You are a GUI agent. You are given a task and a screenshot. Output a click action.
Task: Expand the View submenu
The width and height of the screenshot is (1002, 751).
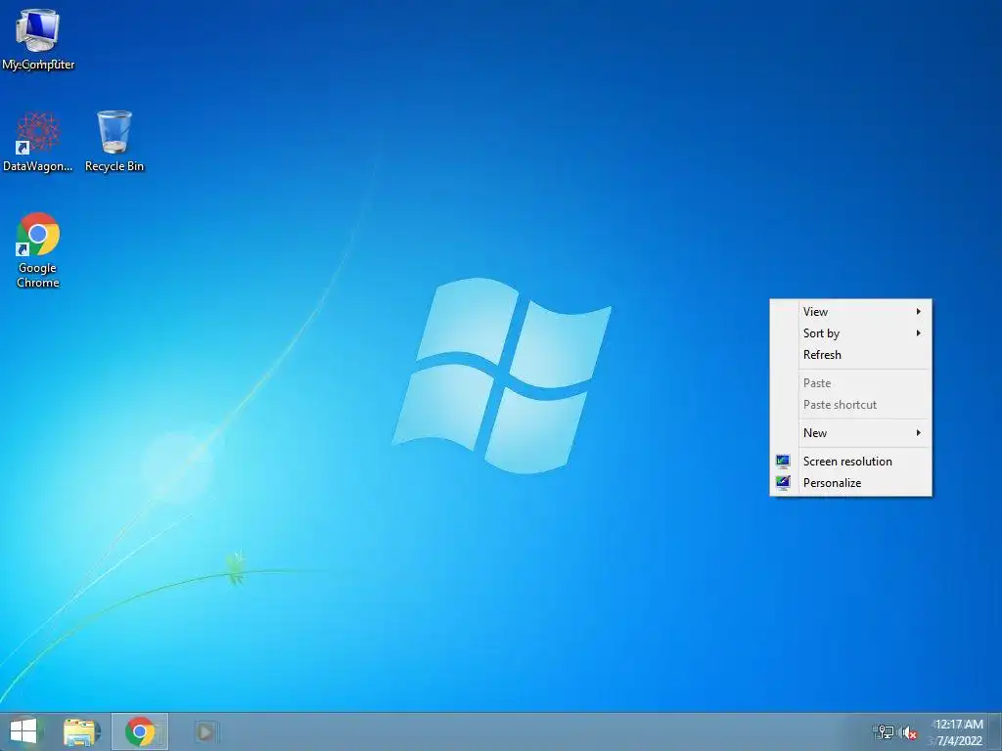[850, 312]
